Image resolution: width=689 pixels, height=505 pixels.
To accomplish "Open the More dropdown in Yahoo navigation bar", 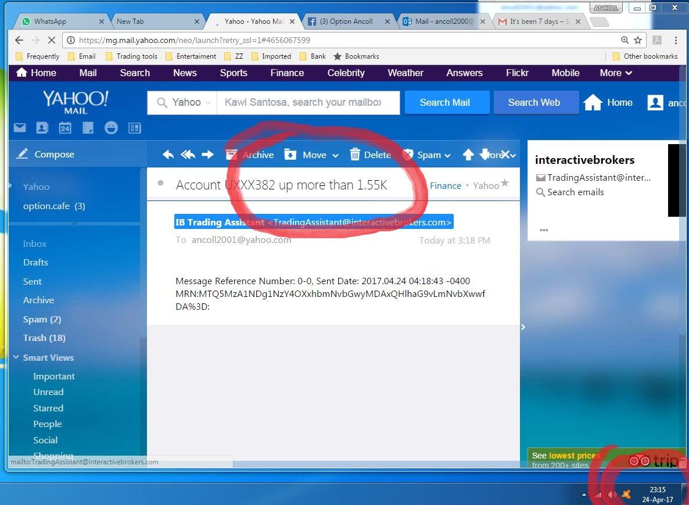I will (616, 73).
